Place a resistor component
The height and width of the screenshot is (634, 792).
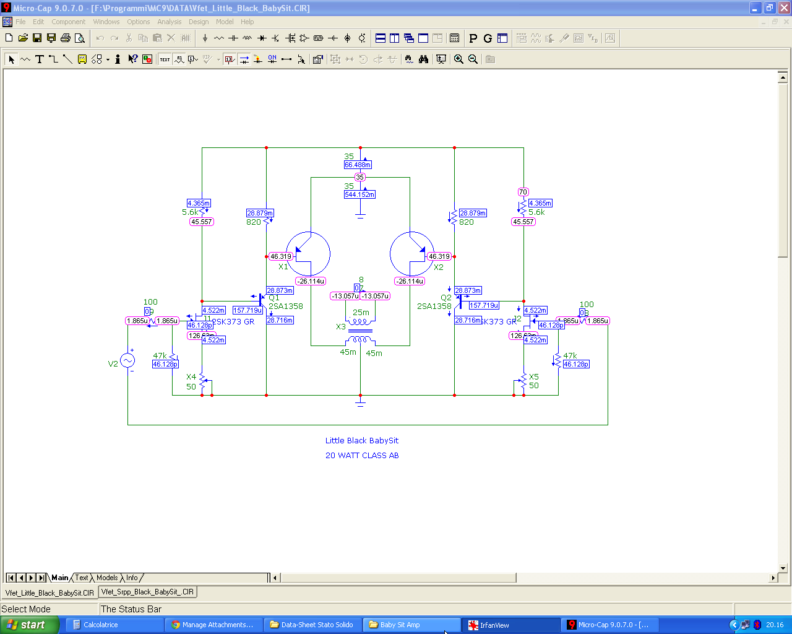[x=219, y=38]
